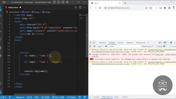Open the VS Code hamburger menu

[4, 2]
